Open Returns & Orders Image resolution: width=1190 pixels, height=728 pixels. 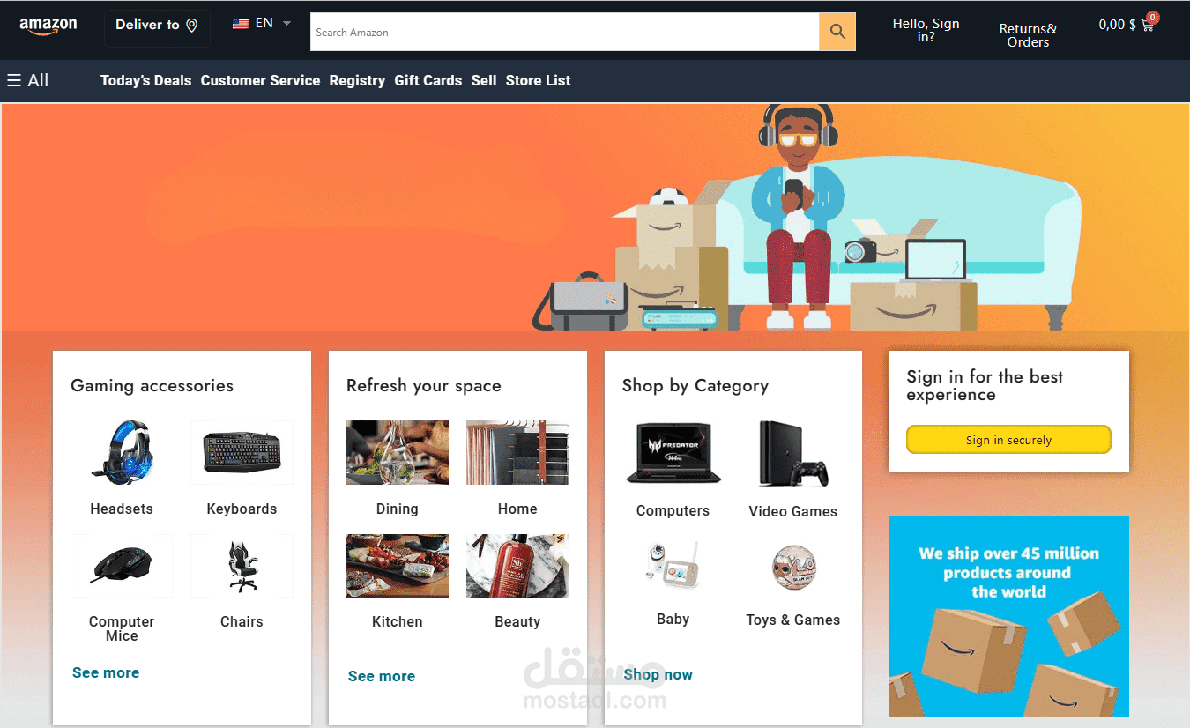click(1028, 35)
